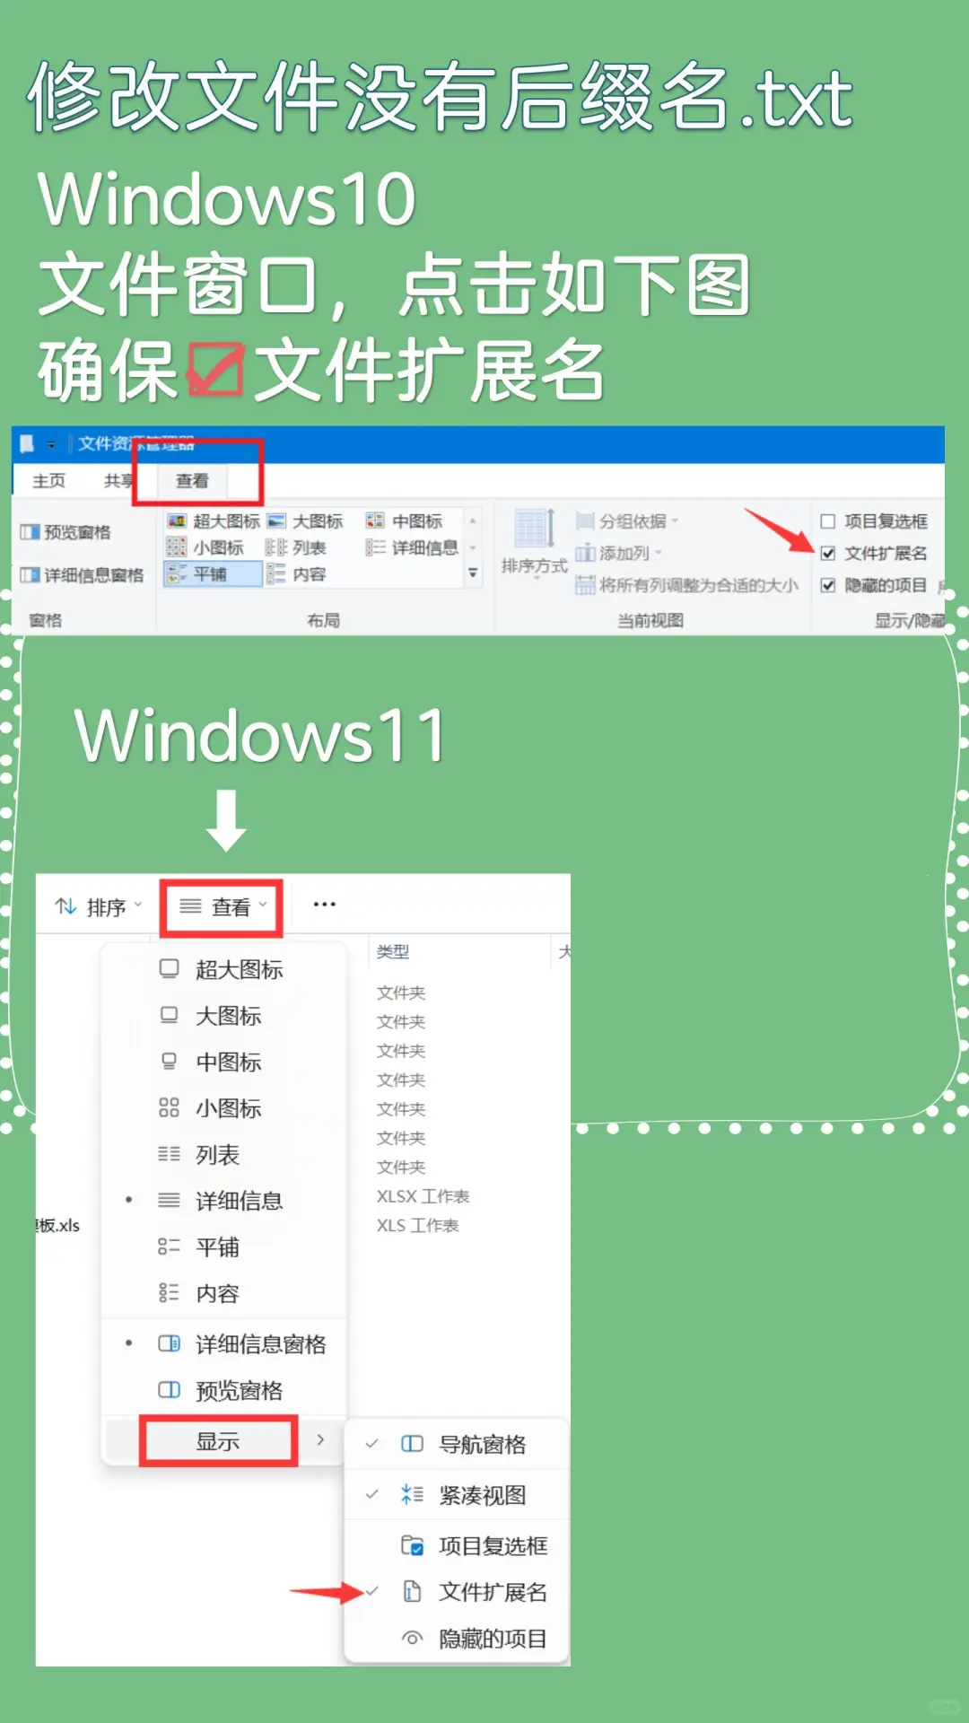Viewport: 969px width, 1723px height.
Task: Select 大图标 layout in the ribbon
Action: coord(305,520)
